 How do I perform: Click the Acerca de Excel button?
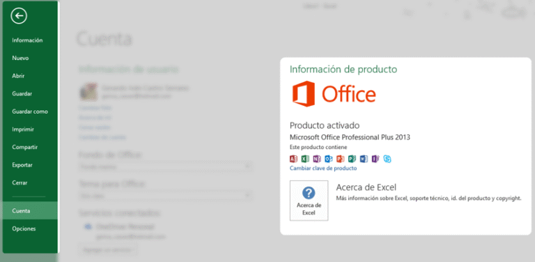tap(309, 201)
